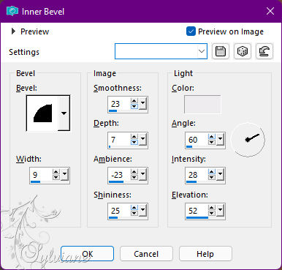Expand the Preview disclosure triangle

click(x=13, y=31)
